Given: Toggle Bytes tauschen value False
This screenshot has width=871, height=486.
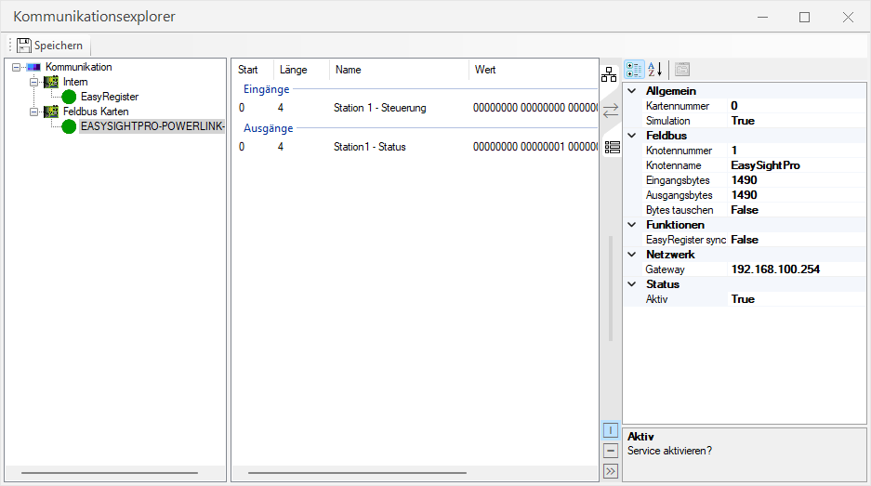Looking at the screenshot, I should [745, 210].
